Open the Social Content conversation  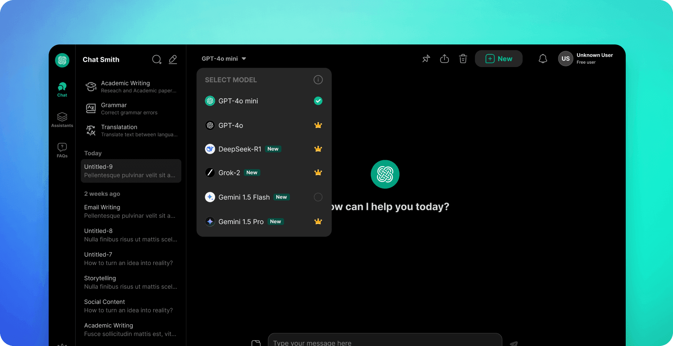131,306
